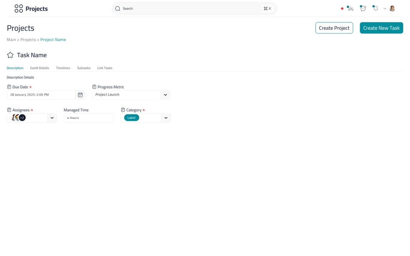Switch to the Description tab

point(15,68)
